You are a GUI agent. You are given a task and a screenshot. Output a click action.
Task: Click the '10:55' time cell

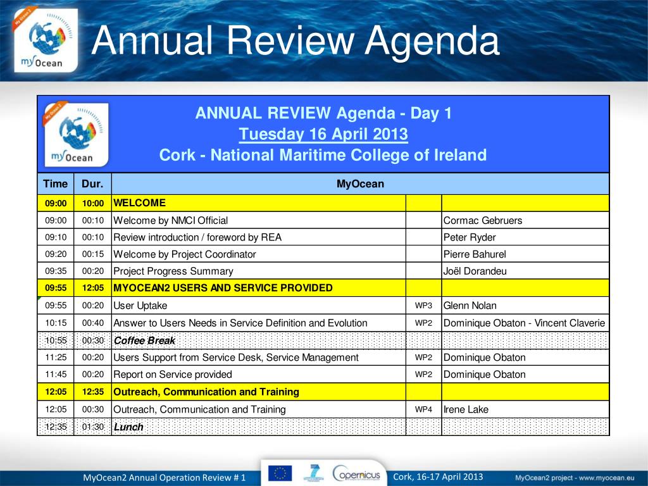point(56,340)
